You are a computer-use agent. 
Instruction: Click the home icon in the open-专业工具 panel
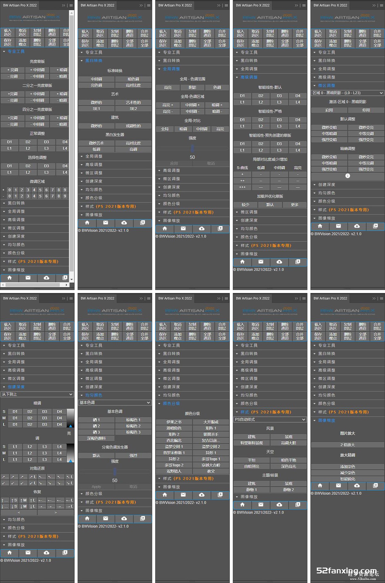tap(10, 278)
